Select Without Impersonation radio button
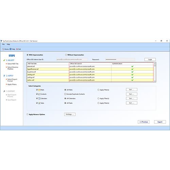170x170 pixels. (x=66, y=55)
